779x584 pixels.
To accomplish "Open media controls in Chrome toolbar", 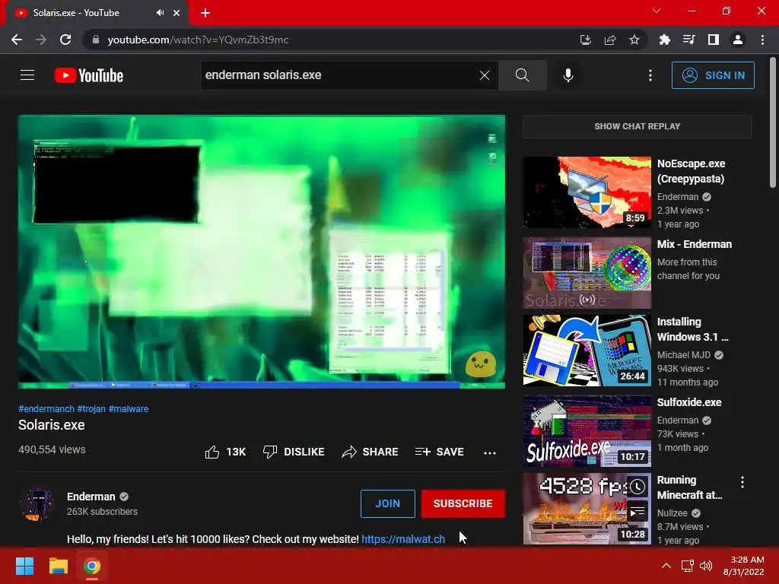I will [688, 40].
